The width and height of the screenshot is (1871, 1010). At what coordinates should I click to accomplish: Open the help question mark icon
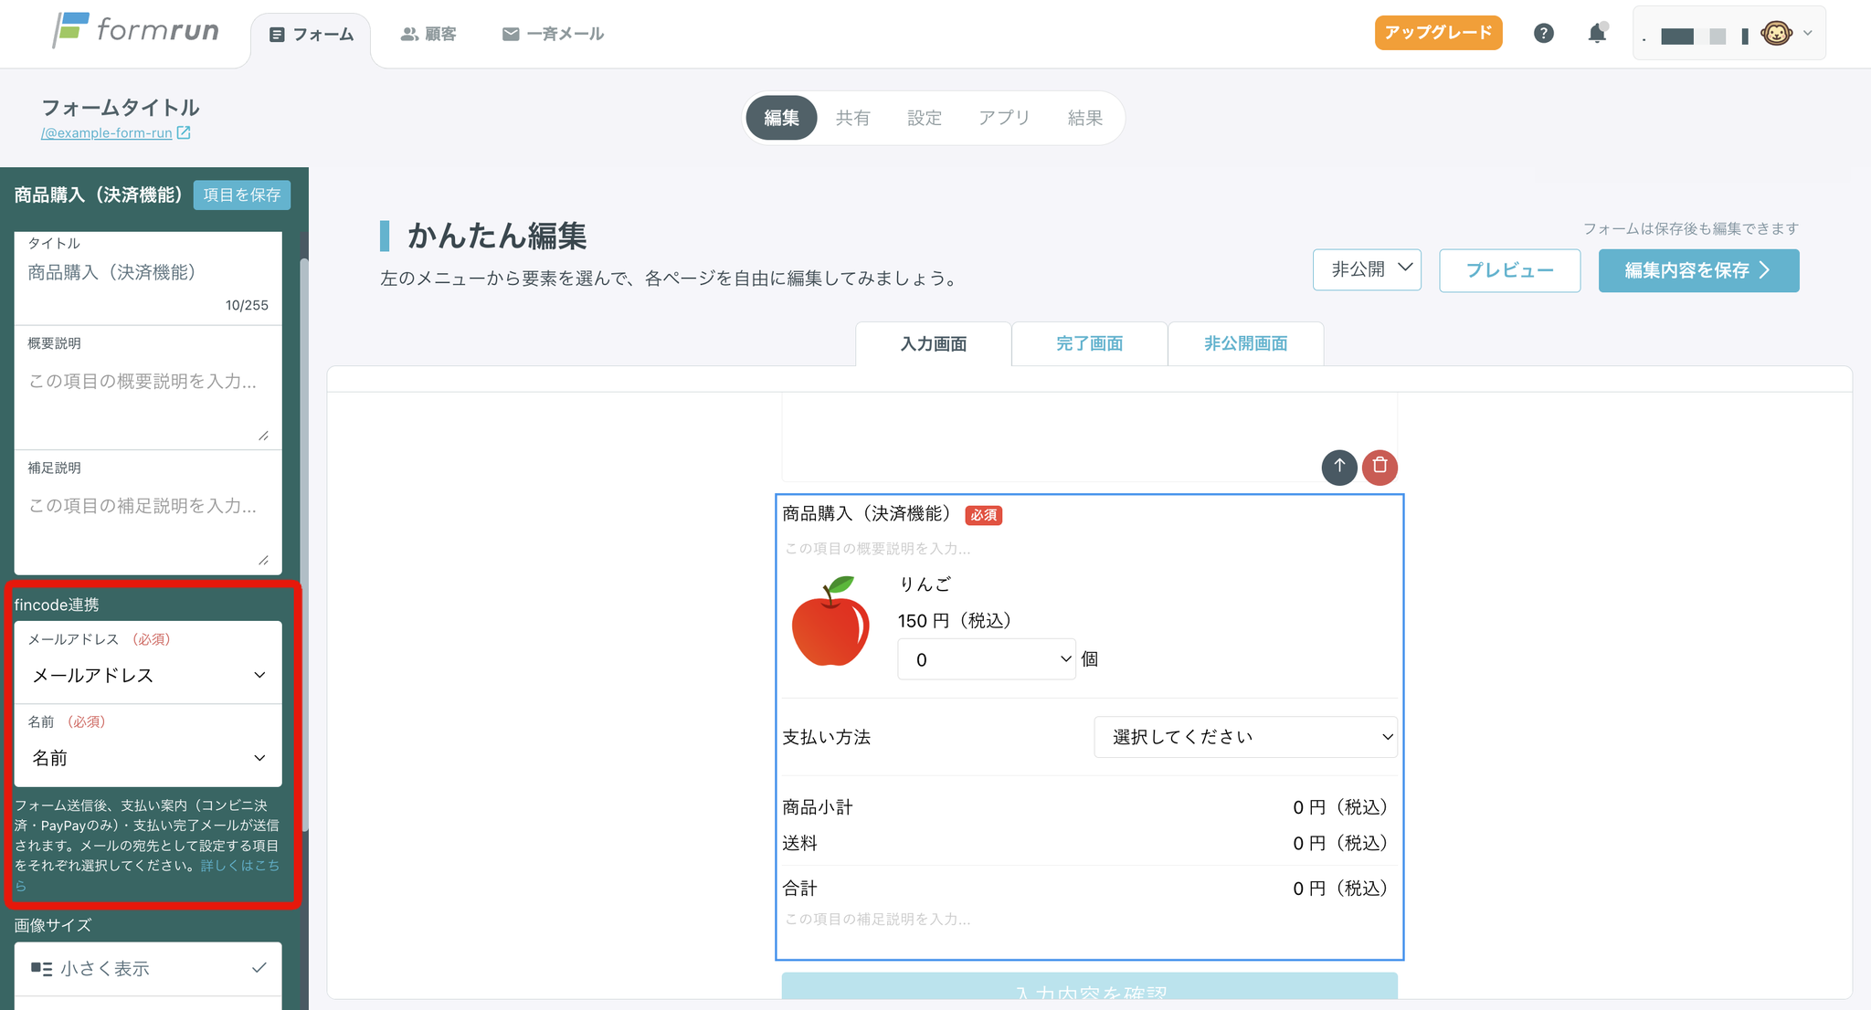point(1543,34)
